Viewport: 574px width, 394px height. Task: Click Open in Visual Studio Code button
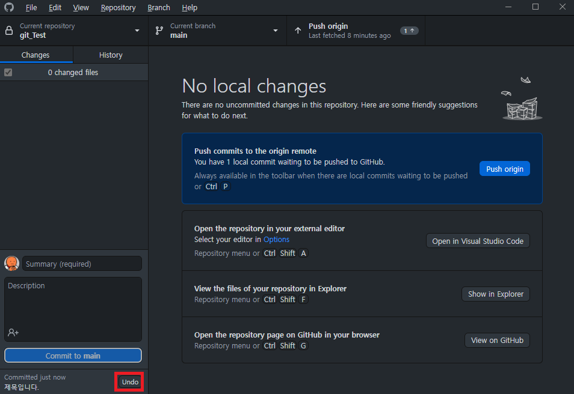click(478, 241)
